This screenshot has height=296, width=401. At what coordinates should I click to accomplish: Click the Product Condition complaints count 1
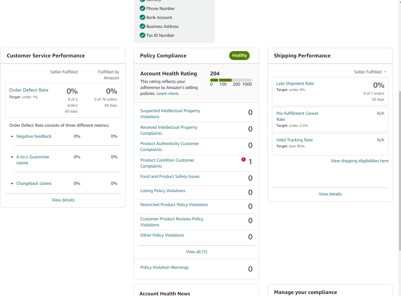tap(250, 162)
